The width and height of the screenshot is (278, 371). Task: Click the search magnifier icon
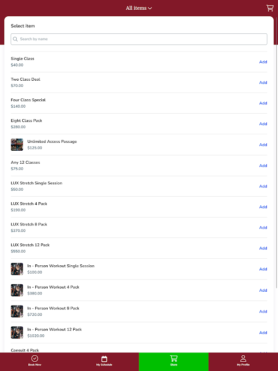[16, 39]
